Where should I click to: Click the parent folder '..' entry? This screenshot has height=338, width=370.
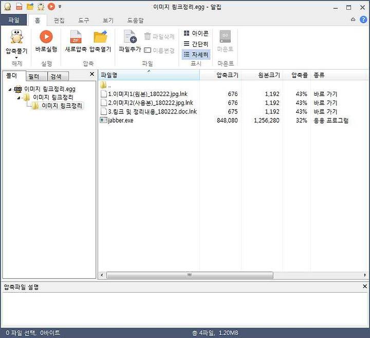(106, 85)
